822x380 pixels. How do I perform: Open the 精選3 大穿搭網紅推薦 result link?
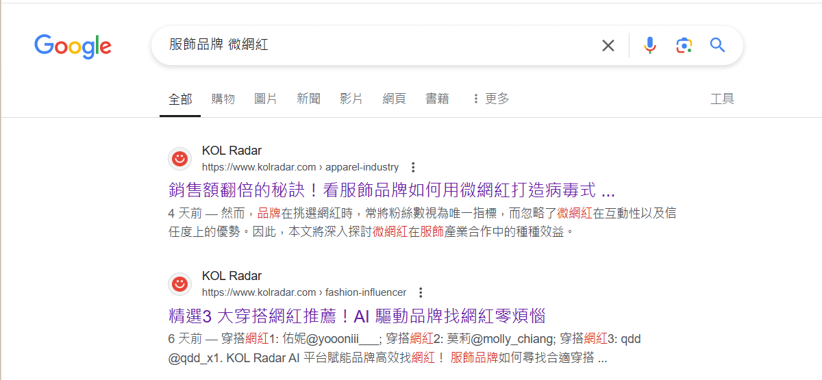pyautogui.click(x=356, y=316)
